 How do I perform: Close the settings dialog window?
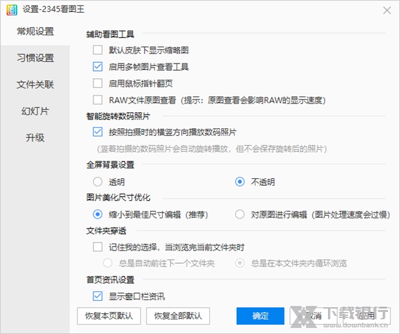coord(386,10)
